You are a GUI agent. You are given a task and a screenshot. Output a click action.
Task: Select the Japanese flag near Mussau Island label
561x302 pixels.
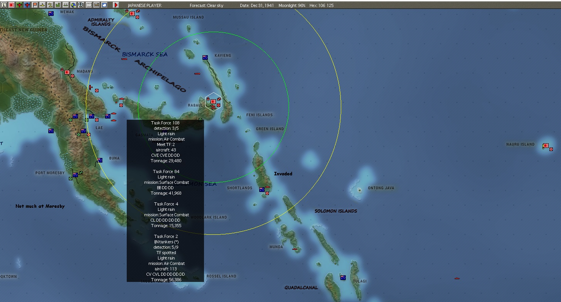tap(132, 14)
